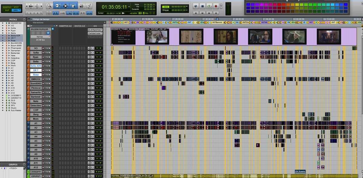Toggle VO visibility dot in Pistas list
Screen dimensions: 363x178
tap(3, 26)
